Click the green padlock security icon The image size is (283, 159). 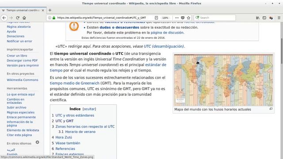54,18
